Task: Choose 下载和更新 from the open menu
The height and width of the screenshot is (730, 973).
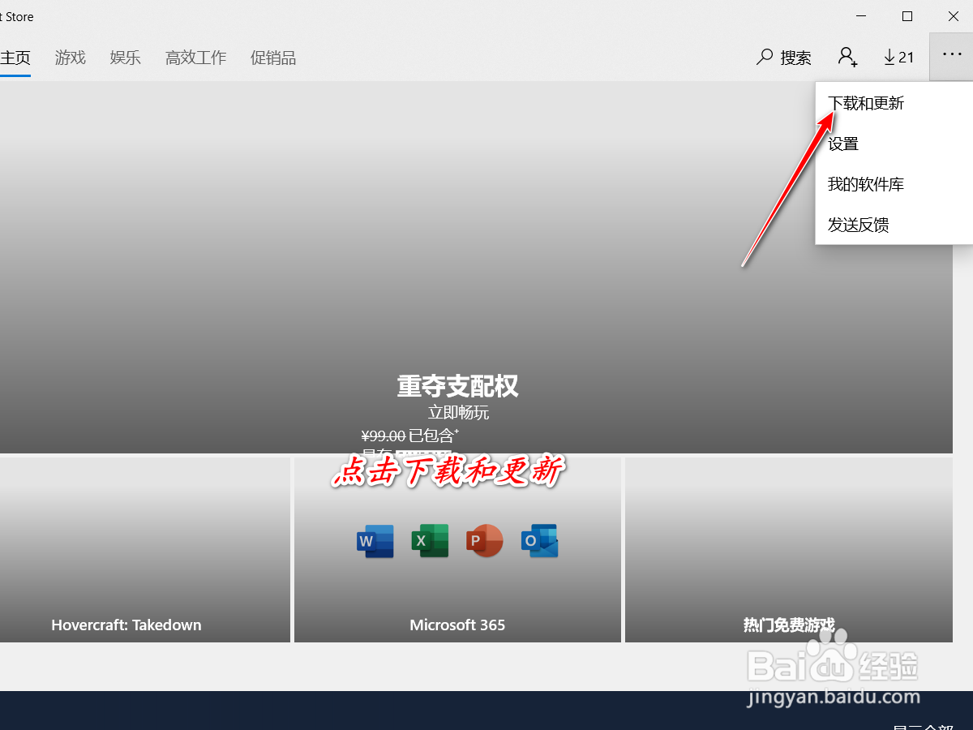Action: (866, 103)
